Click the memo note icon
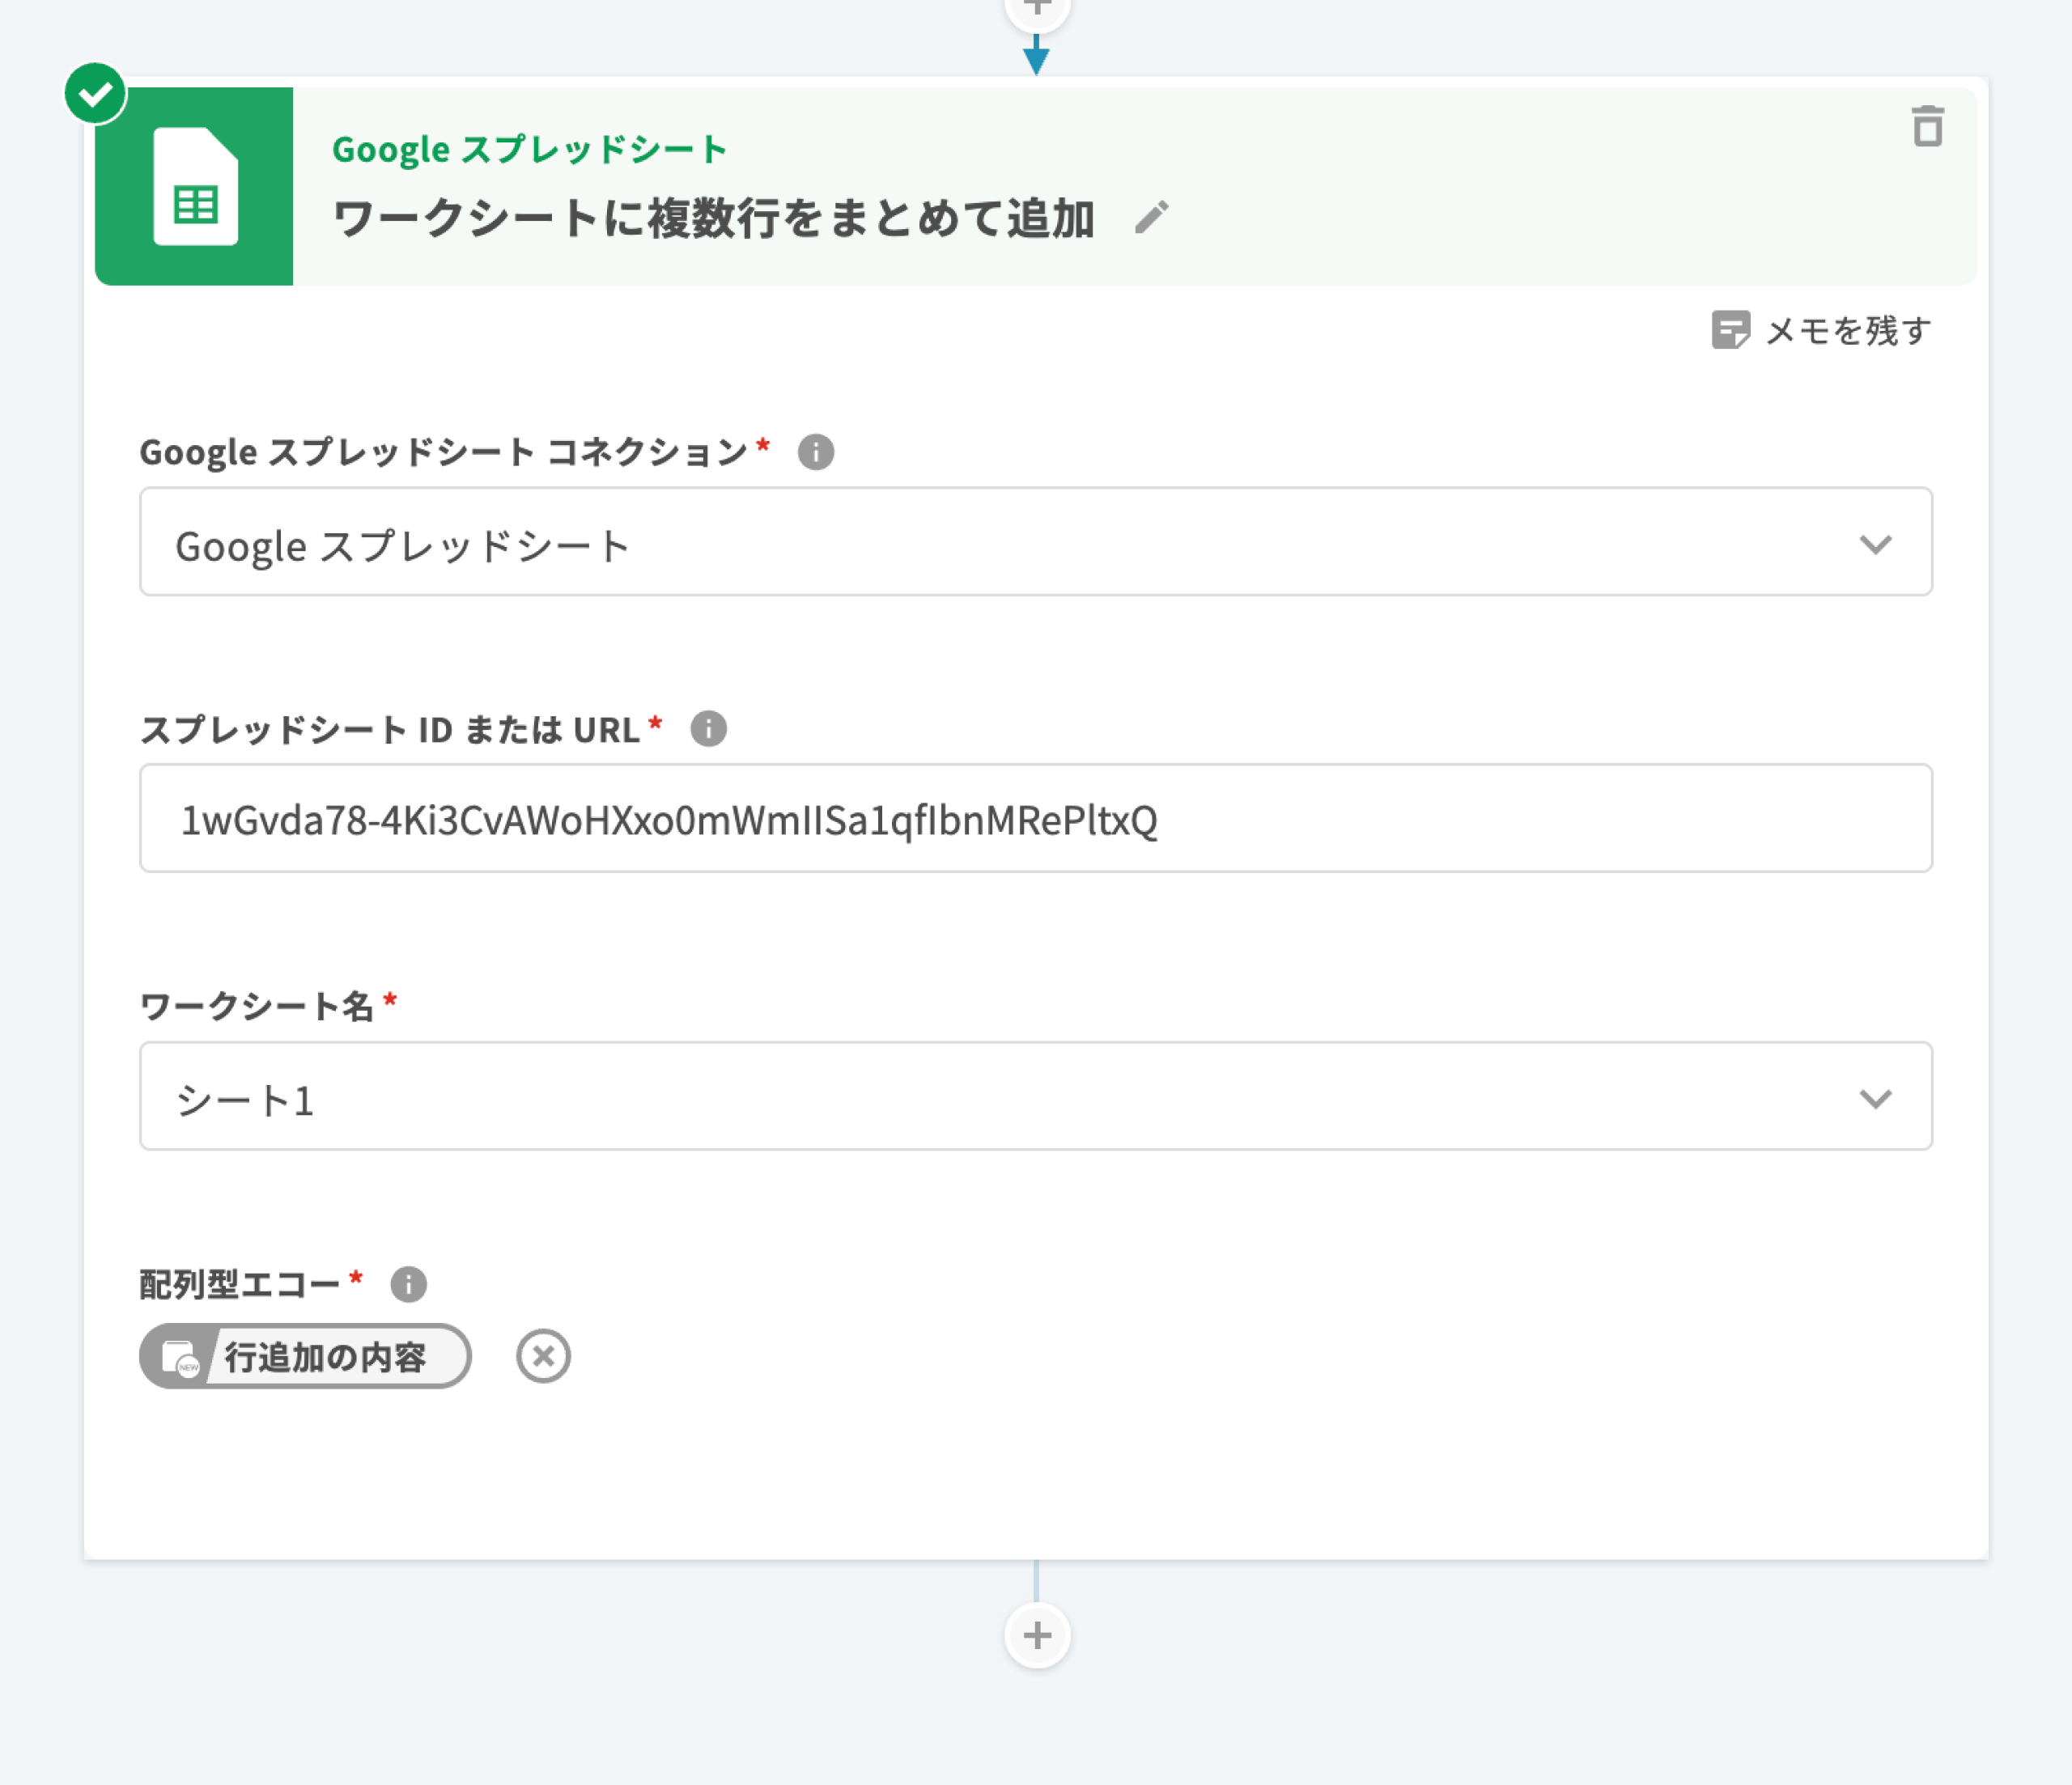Image resolution: width=2072 pixels, height=1785 pixels. (x=1730, y=330)
